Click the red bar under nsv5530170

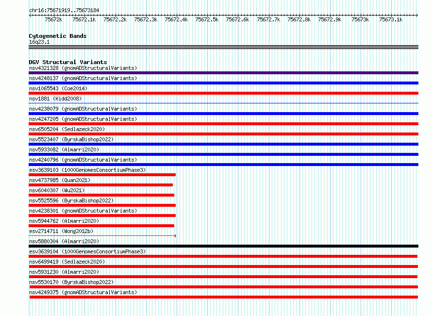pyautogui.click(x=223, y=287)
